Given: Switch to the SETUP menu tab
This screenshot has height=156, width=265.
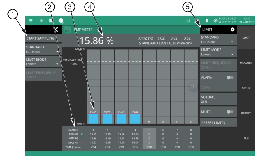Looking at the screenshot, I should tap(246, 88).
